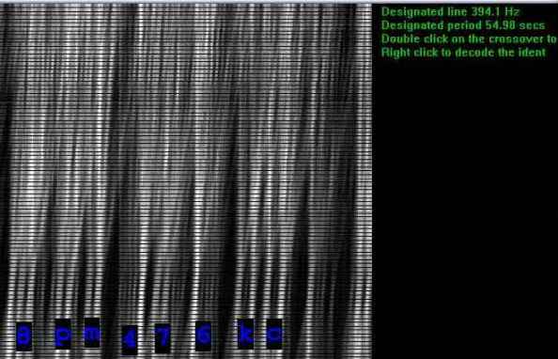Select the blue '4' character marker
The height and width of the screenshot is (359, 558).
coord(130,340)
